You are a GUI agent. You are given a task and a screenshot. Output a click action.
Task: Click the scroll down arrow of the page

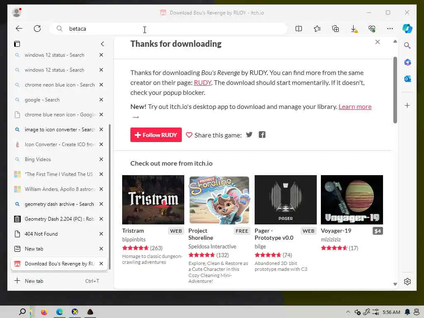click(x=395, y=284)
